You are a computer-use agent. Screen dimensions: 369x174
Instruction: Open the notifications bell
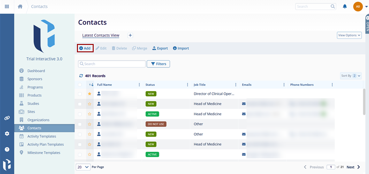345,6
